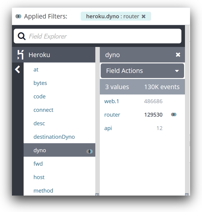This screenshot has height=212, width=202.
Task: Collapse sidebar with the left chevron
Action: click(18, 70)
